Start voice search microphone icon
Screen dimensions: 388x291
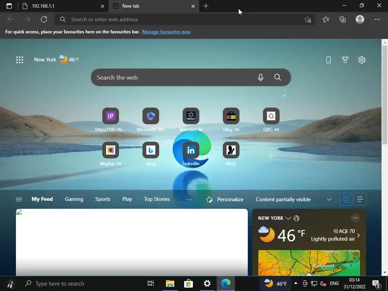pos(261,77)
